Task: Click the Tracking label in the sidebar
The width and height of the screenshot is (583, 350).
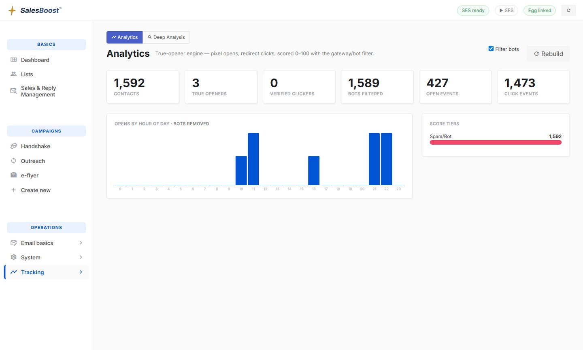Action: coord(32,272)
